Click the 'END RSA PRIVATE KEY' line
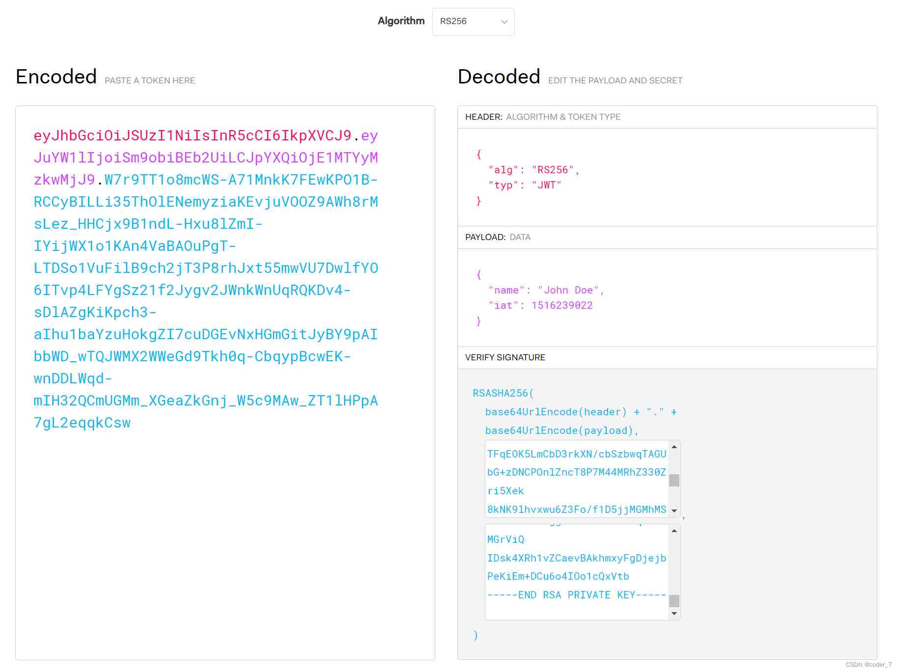This screenshot has width=899, height=672. (x=577, y=595)
